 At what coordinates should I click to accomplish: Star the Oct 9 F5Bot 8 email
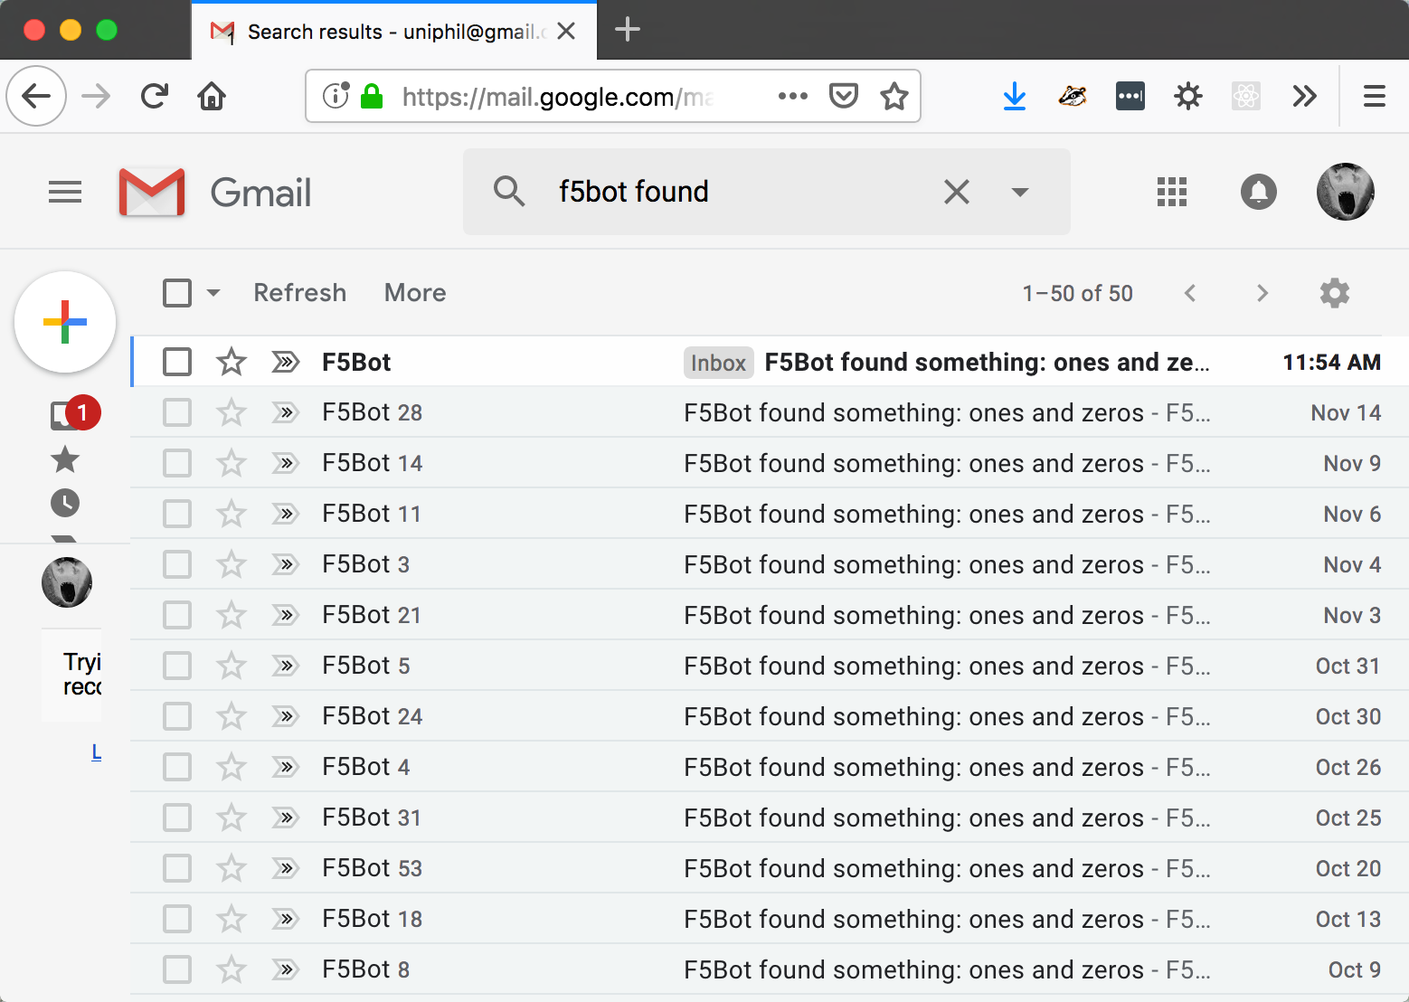click(232, 969)
